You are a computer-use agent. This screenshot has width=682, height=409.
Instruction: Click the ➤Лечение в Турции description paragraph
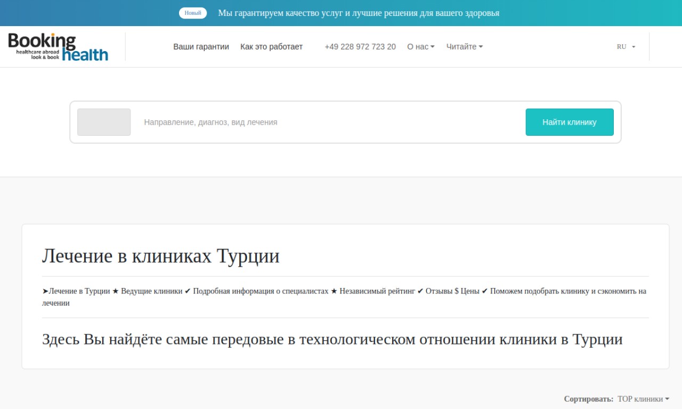tap(344, 297)
